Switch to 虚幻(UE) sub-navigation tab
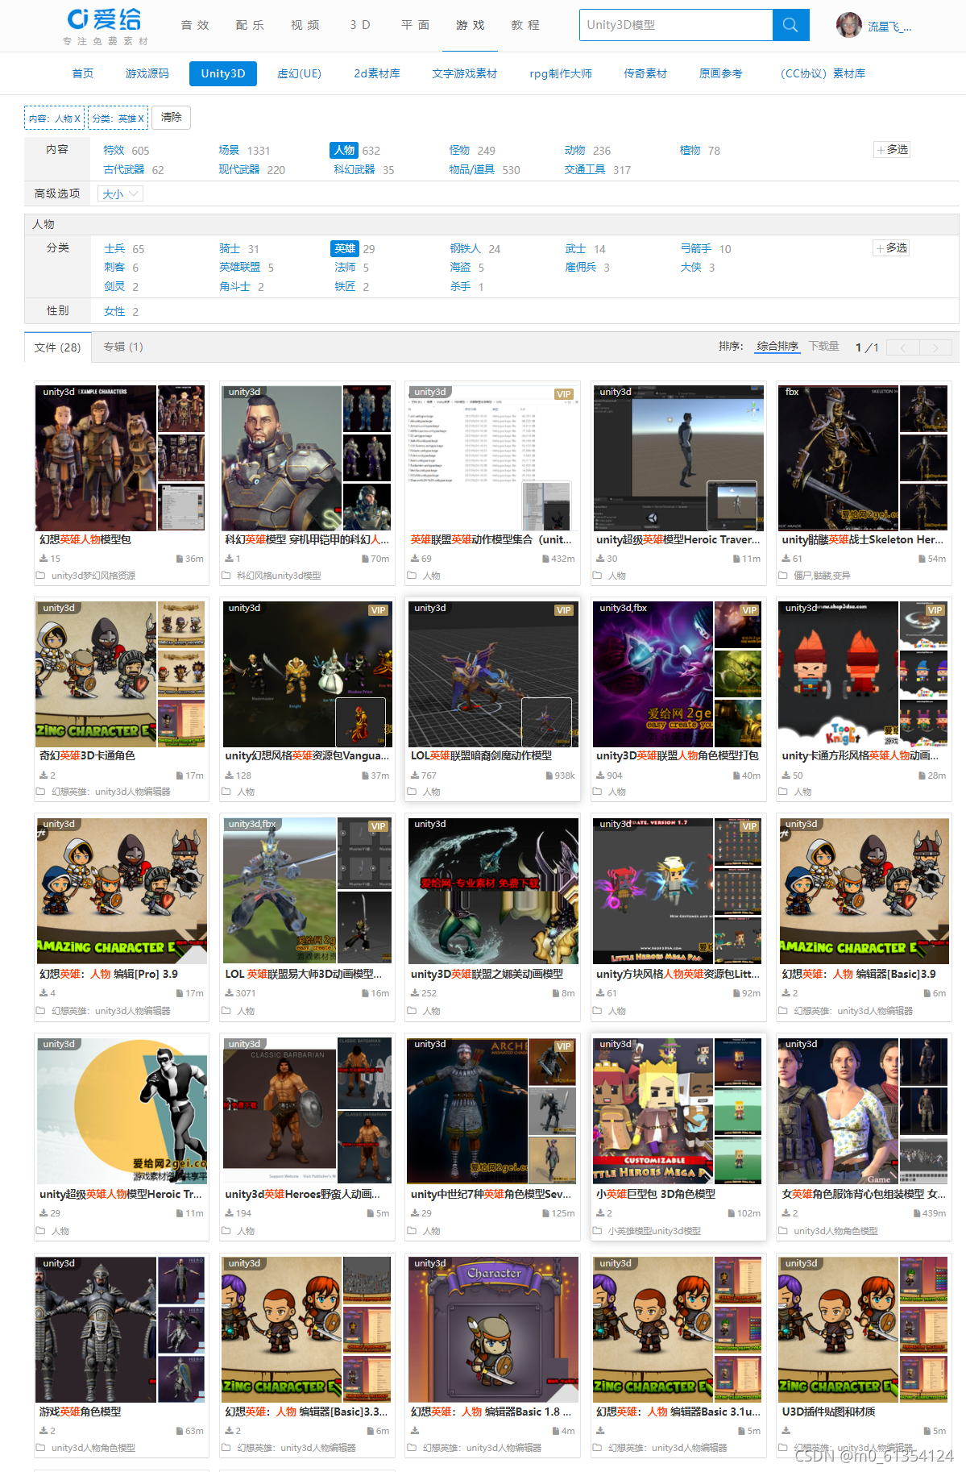966x1472 pixels. (300, 73)
